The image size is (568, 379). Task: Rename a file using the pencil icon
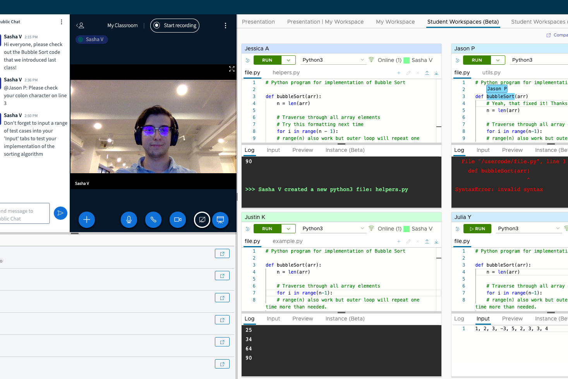tap(408, 73)
